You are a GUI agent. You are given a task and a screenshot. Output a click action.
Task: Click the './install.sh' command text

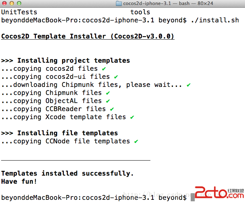tap(215, 20)
